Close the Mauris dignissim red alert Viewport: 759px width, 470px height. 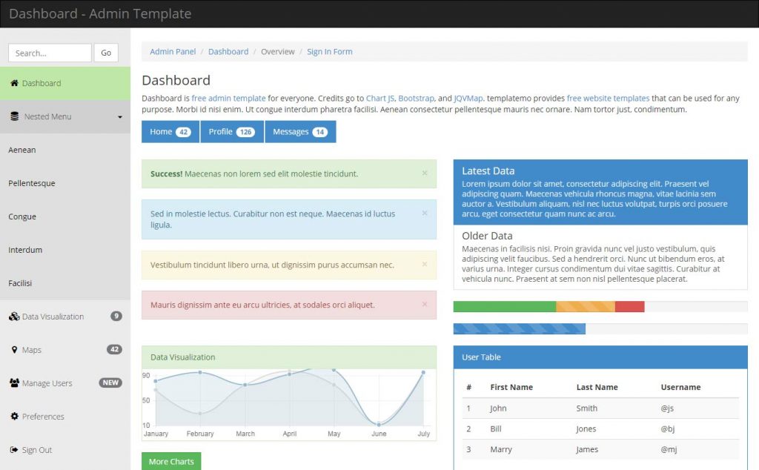coord(426,305)
